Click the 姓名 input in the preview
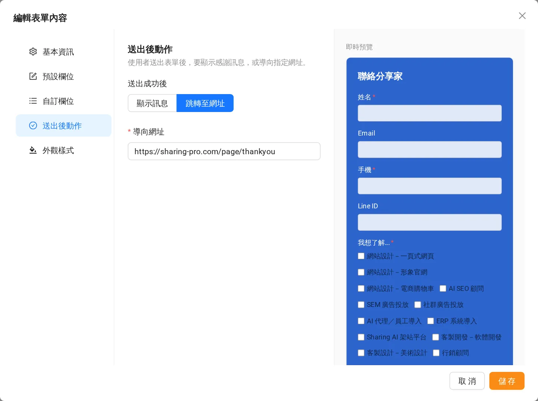Screen dimensions: 538x401 [430, 113]
